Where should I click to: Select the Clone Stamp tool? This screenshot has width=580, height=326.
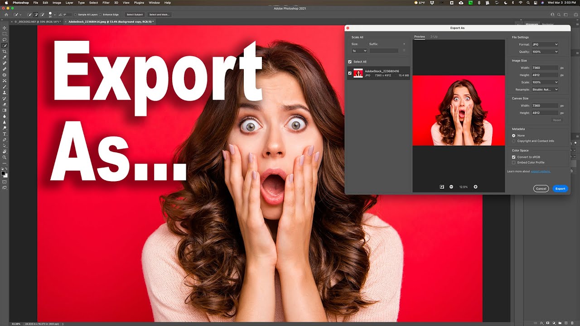[x=5, y=92]
